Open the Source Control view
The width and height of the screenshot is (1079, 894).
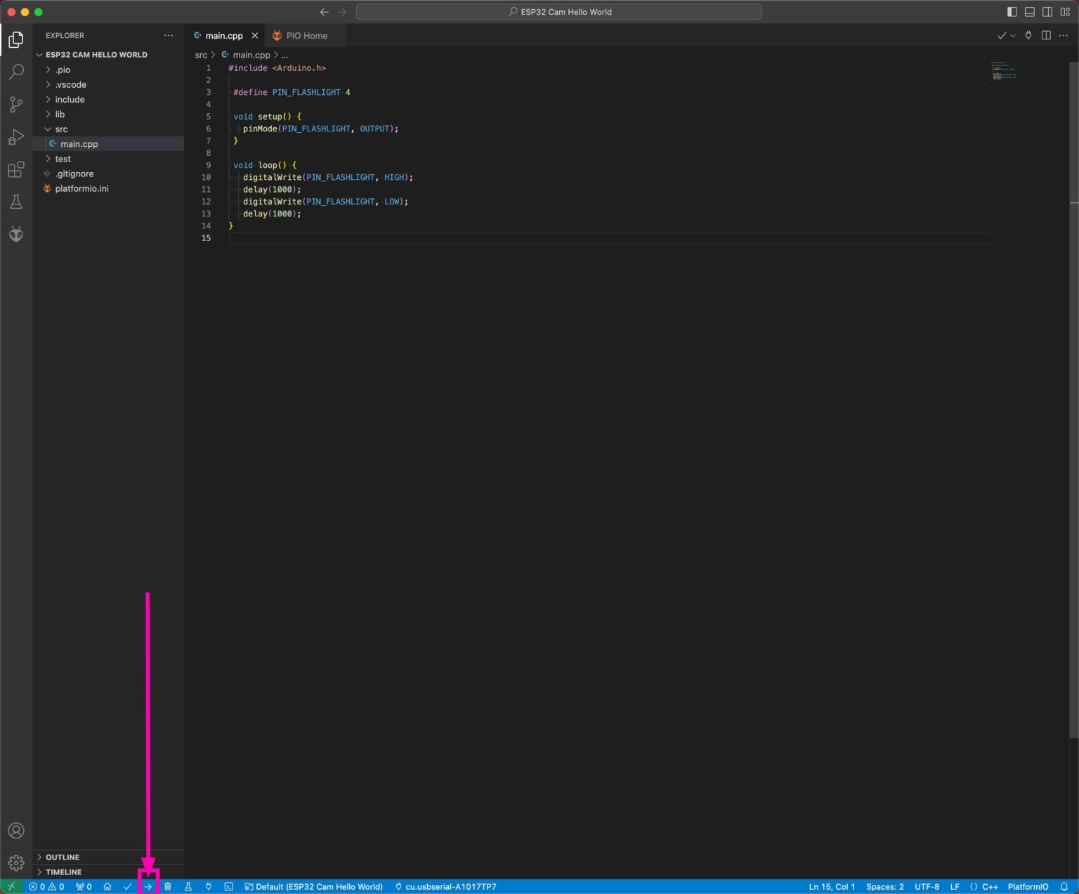tap(16, 105)
